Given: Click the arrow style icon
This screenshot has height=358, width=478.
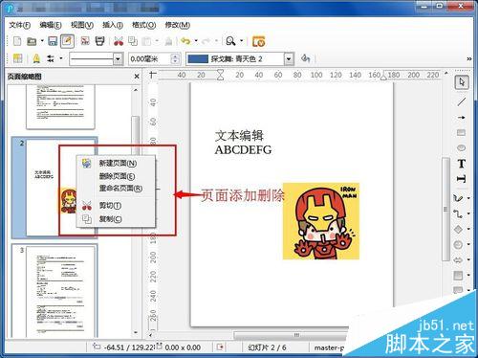Looking at the screenshot, I should [51, 58].
